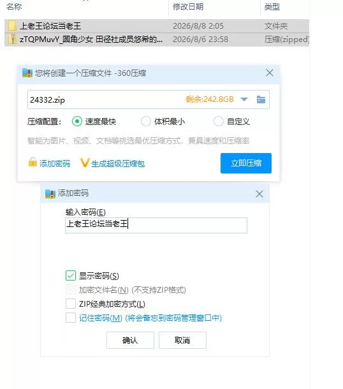
Task: Click the 输入密码(E) label
Action: point(85,212)
